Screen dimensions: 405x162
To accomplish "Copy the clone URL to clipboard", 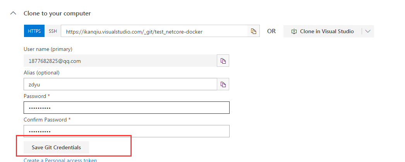I will pyautogui.click(x=254, y=31).
